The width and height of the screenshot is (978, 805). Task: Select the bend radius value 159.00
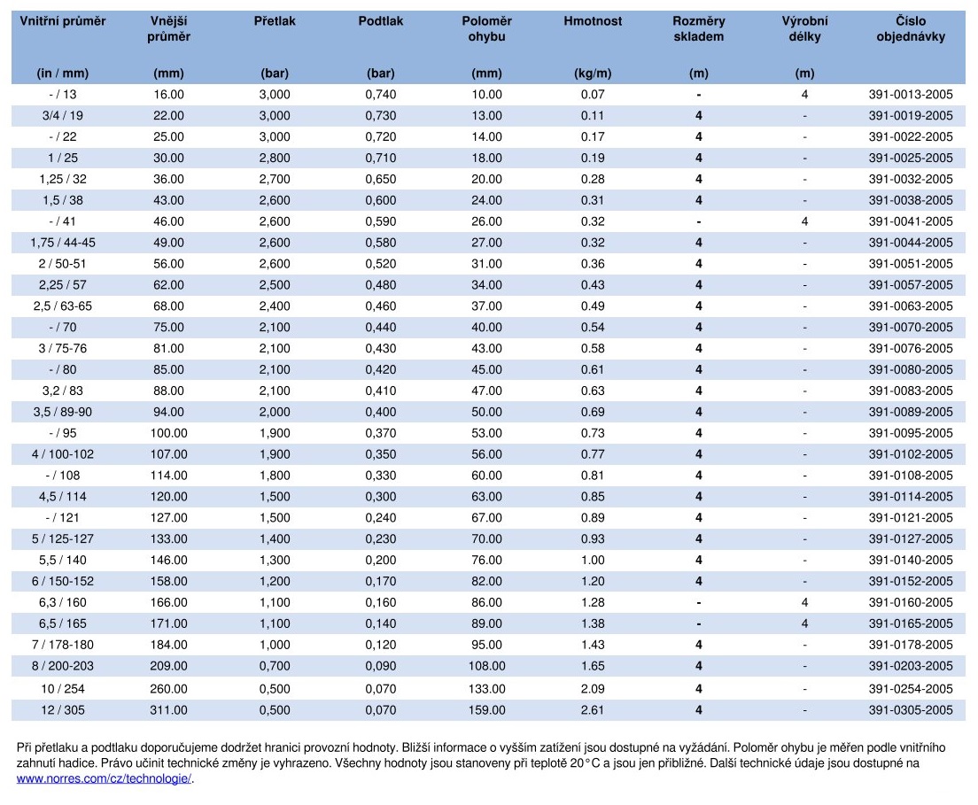tap(486, 710)
